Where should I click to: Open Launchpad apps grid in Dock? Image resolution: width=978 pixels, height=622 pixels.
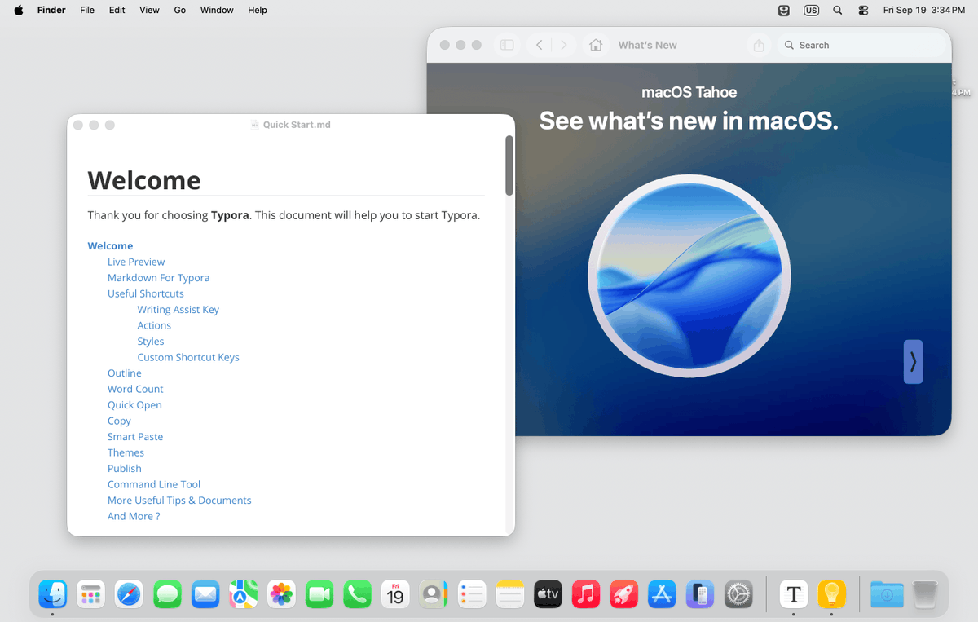coord(90,594)
